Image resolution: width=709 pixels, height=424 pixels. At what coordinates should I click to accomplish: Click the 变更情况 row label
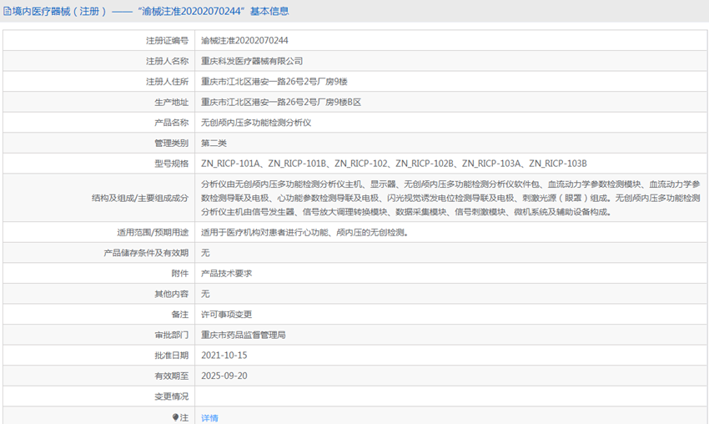171,396
